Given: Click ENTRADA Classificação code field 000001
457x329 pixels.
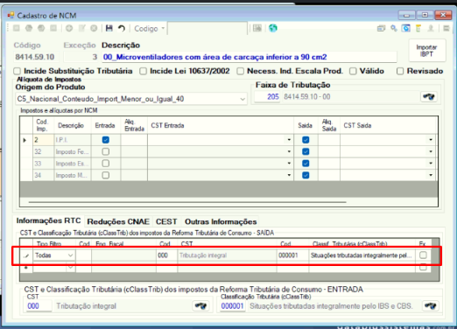Looking at the screenshot, I should point(232,306).
